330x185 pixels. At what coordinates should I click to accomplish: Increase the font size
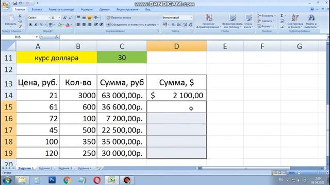(64, 18)
